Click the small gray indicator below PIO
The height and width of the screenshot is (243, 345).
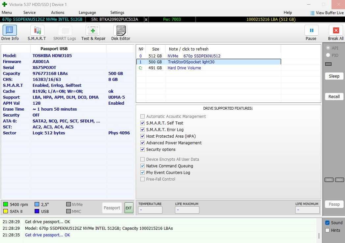click(328, 64)
